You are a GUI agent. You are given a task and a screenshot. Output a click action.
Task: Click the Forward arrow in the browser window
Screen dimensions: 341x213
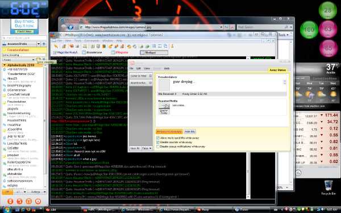70,27
